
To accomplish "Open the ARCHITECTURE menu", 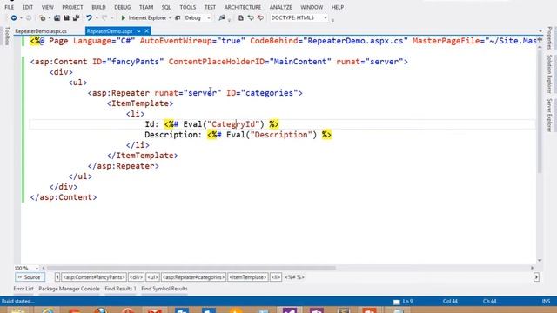I will 243,7.
